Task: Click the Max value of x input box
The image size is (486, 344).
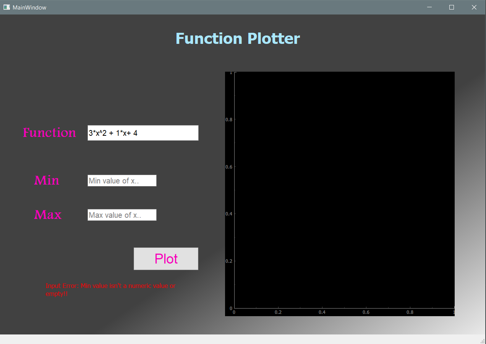Action: pyautogui.click(x=122, y=215)
